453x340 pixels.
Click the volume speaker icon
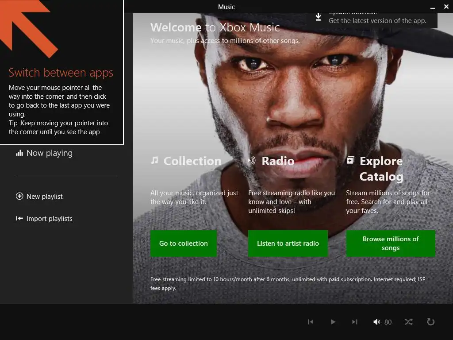[377, 322]
